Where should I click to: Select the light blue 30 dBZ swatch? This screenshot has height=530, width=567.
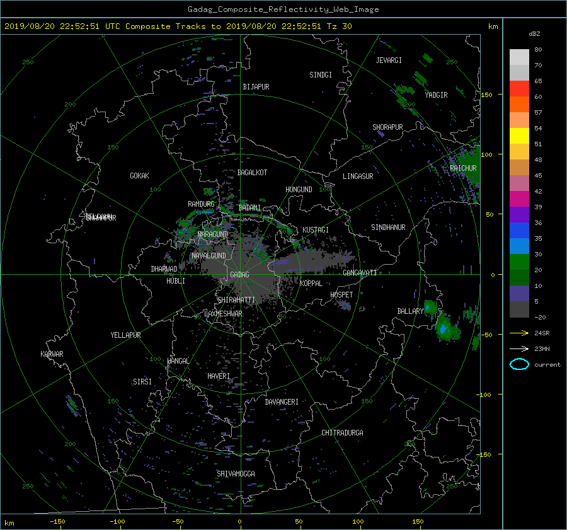[x=519, y=246]
